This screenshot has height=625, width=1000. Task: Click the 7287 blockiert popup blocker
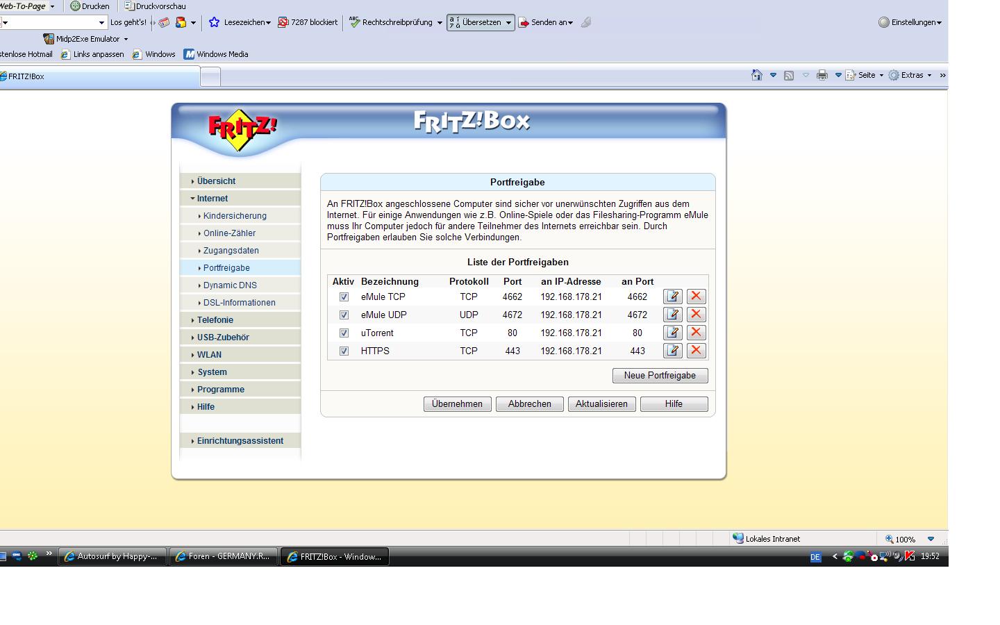pyautogui.click(x=308, y=22)
